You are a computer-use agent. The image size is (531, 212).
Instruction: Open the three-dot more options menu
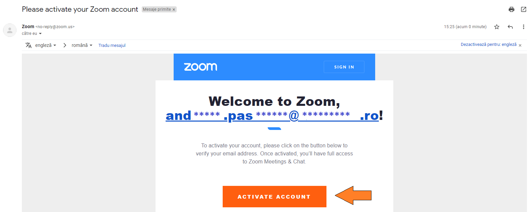pos(523,27)
